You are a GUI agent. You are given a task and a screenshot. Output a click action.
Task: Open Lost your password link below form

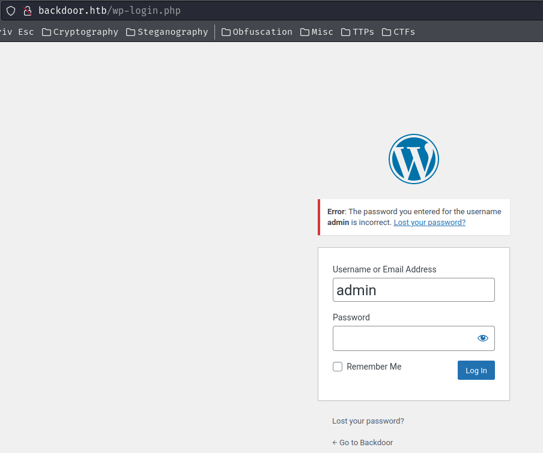[x=368, y=421]
